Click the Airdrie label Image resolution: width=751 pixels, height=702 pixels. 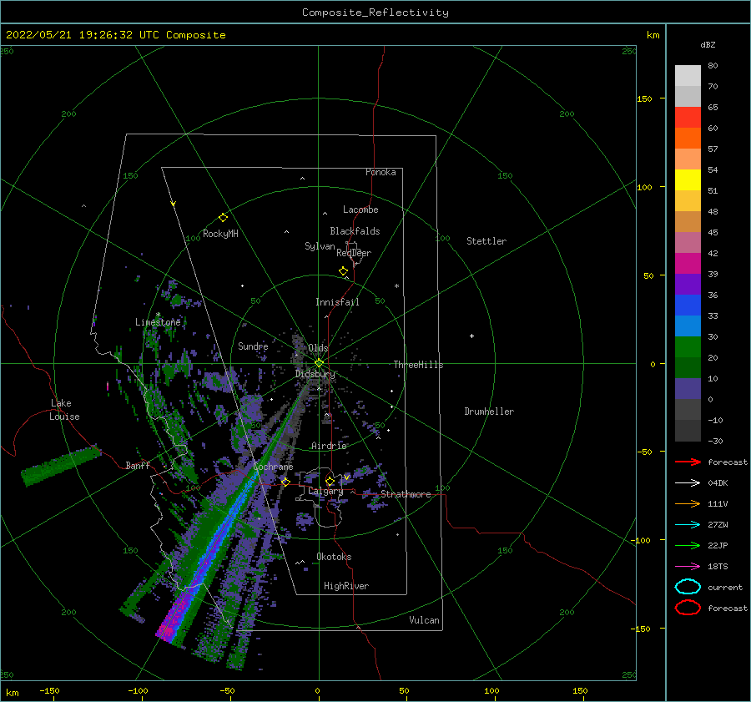click(329, 446)
